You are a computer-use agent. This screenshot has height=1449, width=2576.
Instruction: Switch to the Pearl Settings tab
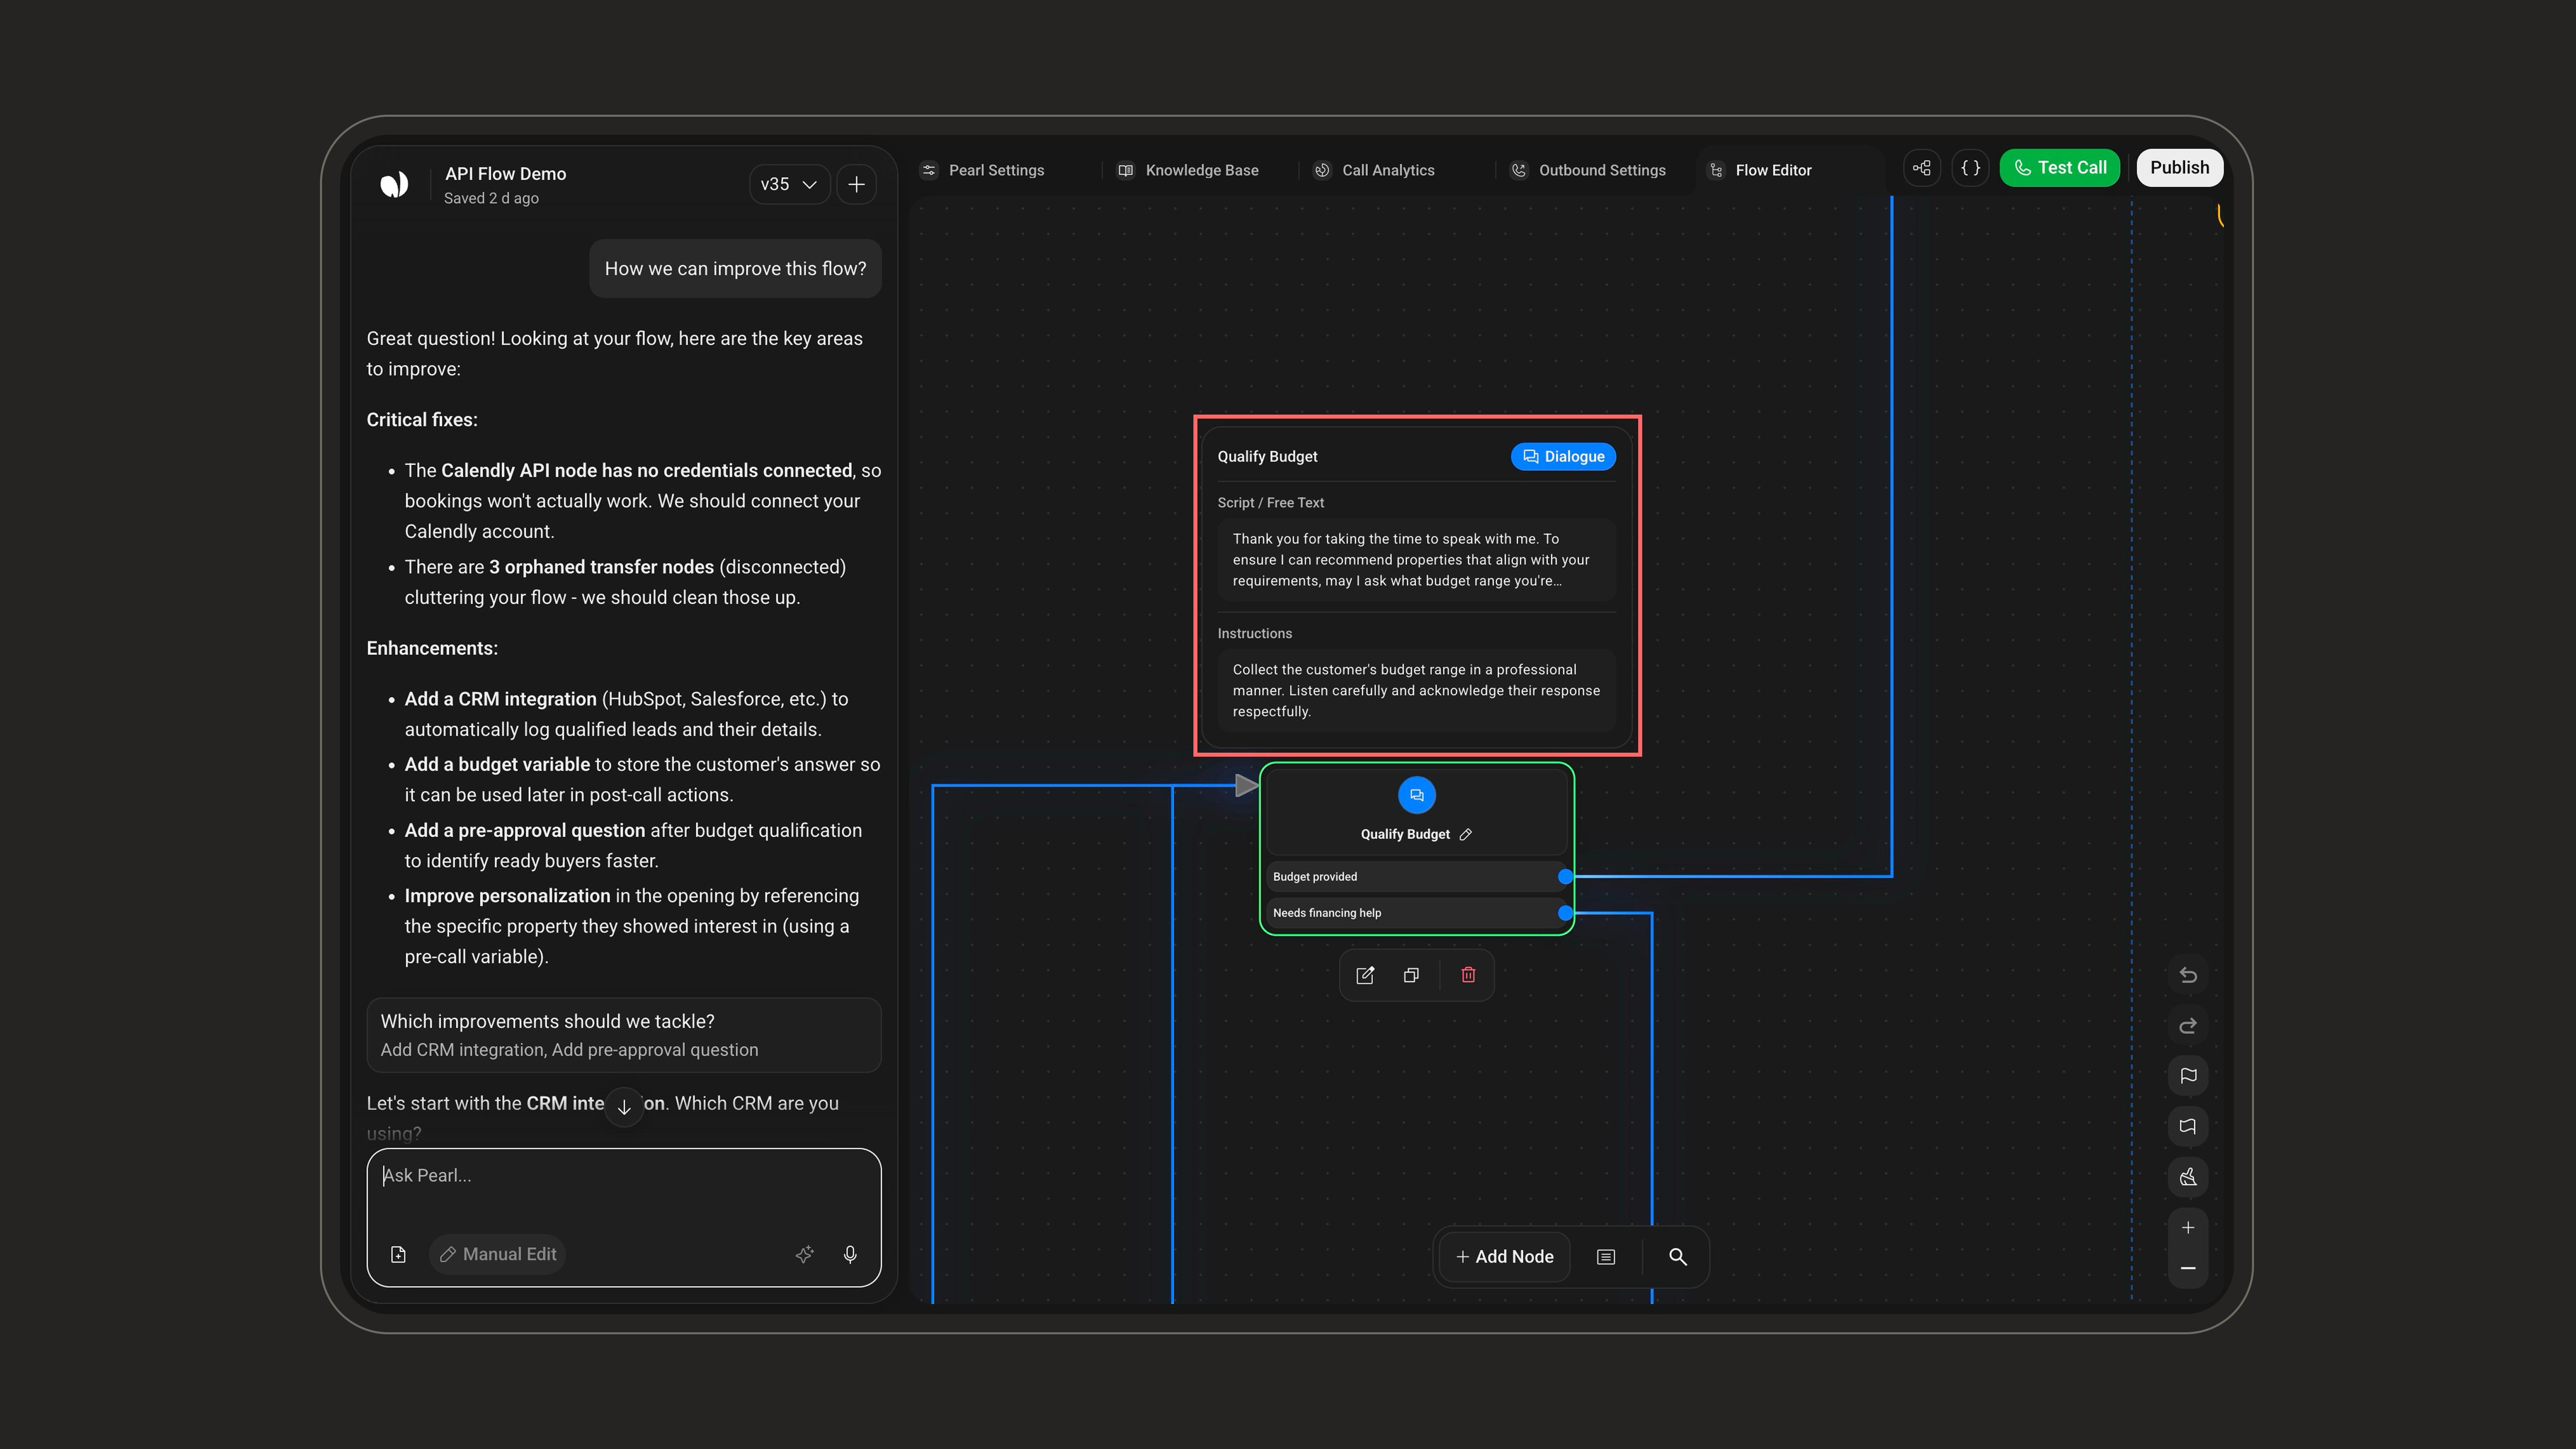click(x=983, y=170)
